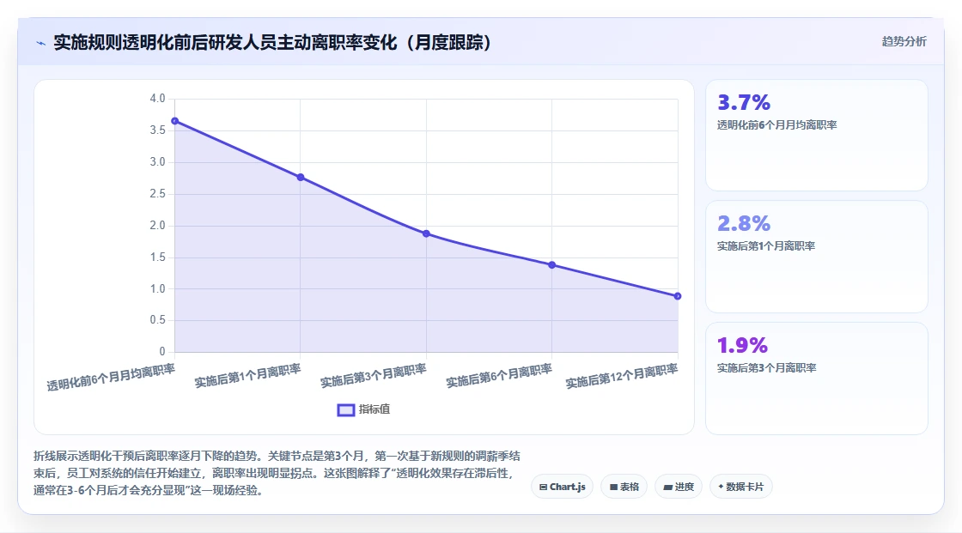This screenshot has height=533, width=962.
Task: Click the description paragraph starting 折线展示透明化
Action: pos(277,473)
